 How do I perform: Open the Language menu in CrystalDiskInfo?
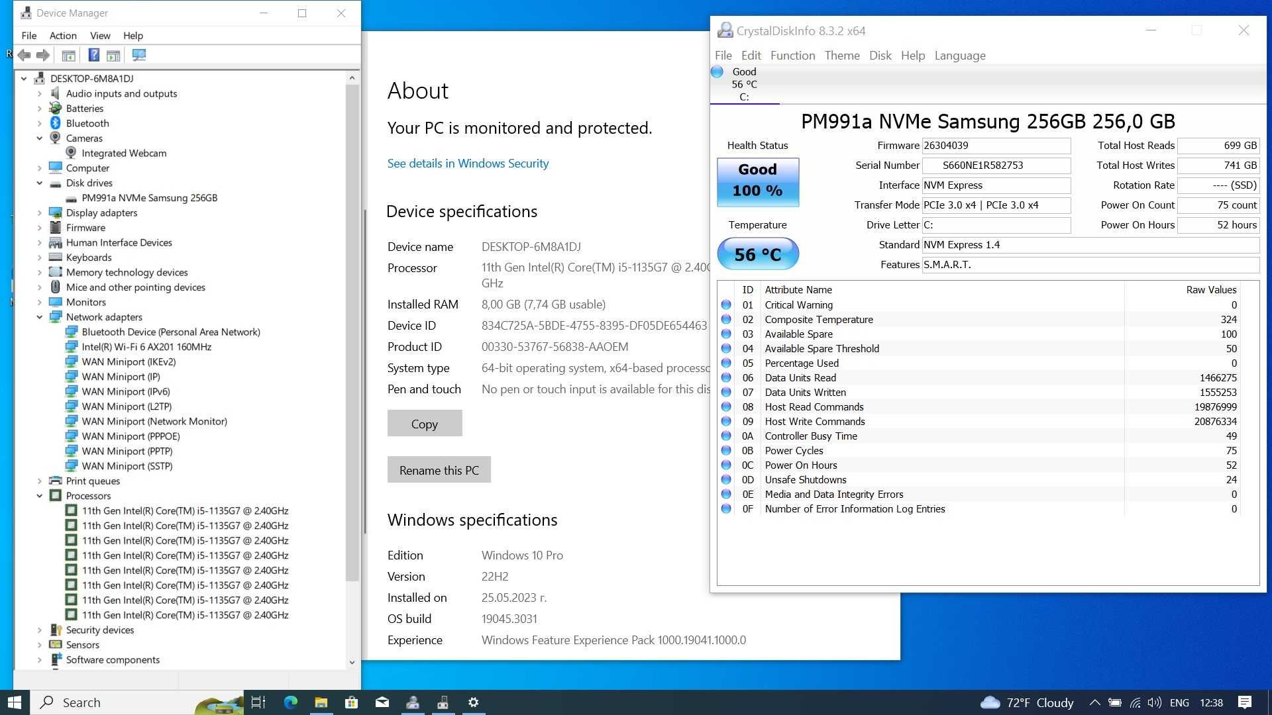tap(960, 56)
